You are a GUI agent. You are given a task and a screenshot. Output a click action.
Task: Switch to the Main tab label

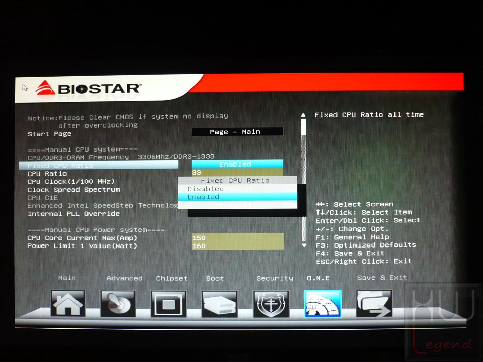coord(67,278)
